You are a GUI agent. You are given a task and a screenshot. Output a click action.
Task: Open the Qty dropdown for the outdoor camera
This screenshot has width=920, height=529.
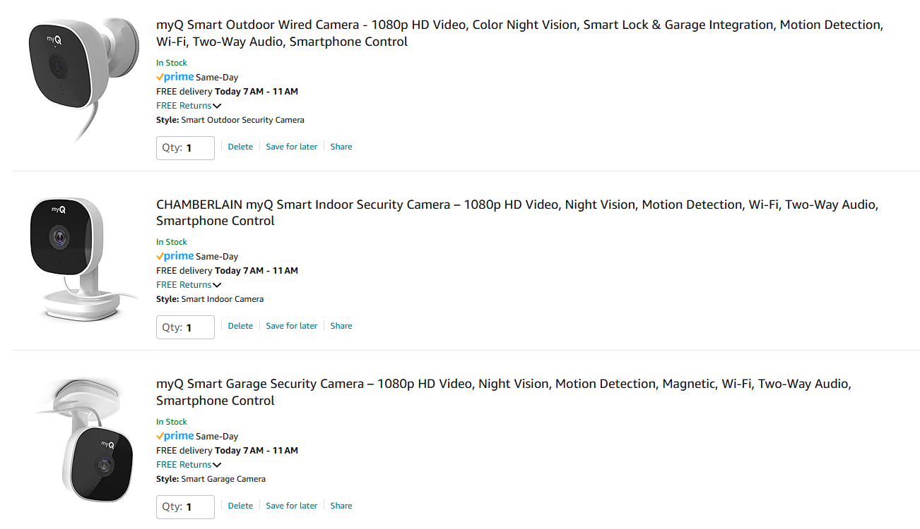(x=185, y=148)
